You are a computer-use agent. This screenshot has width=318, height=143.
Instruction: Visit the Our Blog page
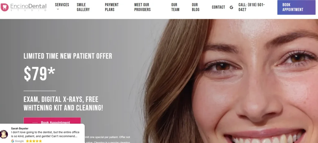click(x=196, y=7)
